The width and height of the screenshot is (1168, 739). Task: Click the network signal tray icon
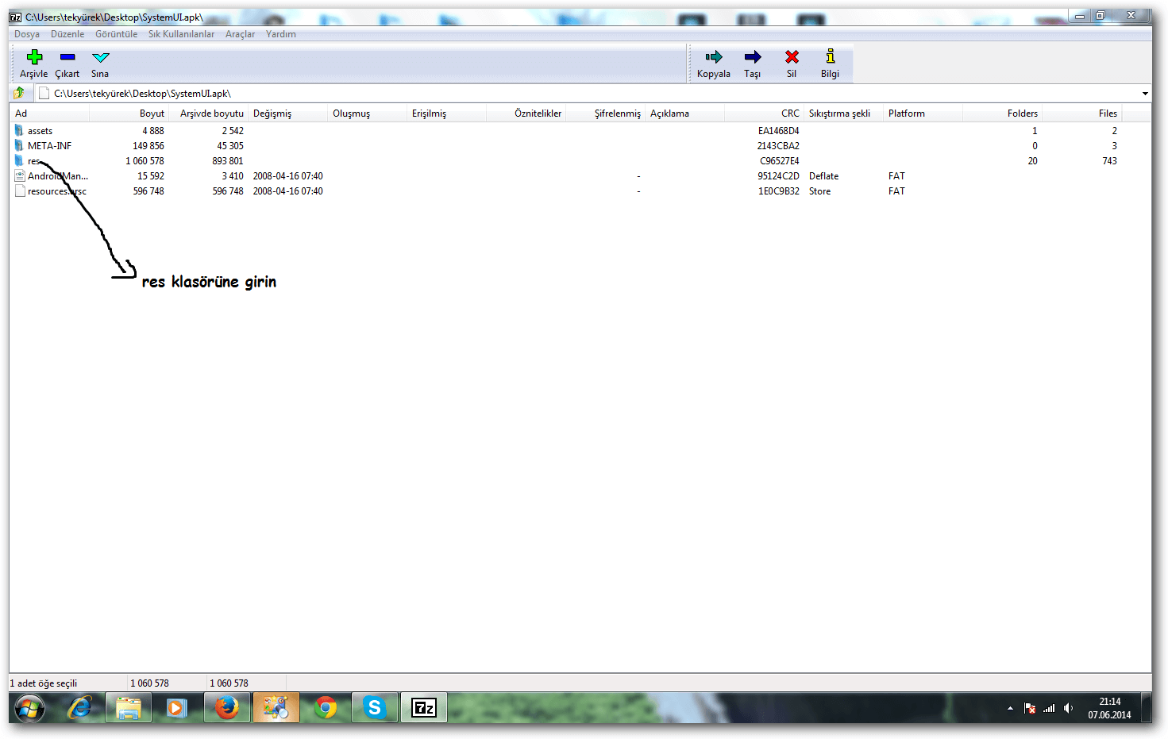[x=1049, y=708]
